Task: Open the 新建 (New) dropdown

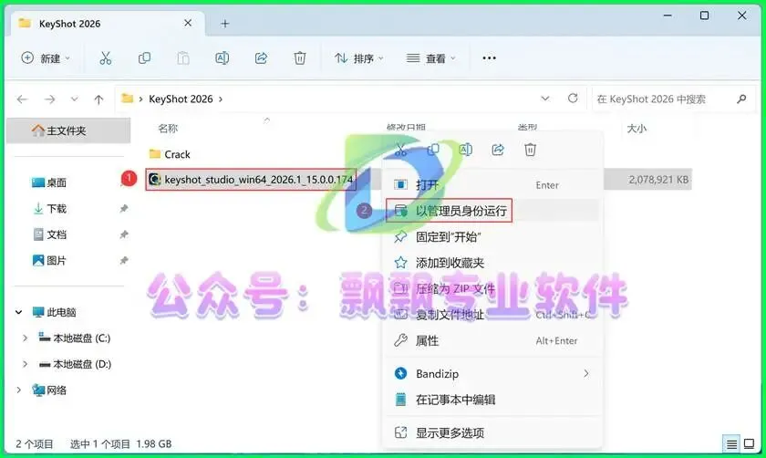Action: [46, 58]
